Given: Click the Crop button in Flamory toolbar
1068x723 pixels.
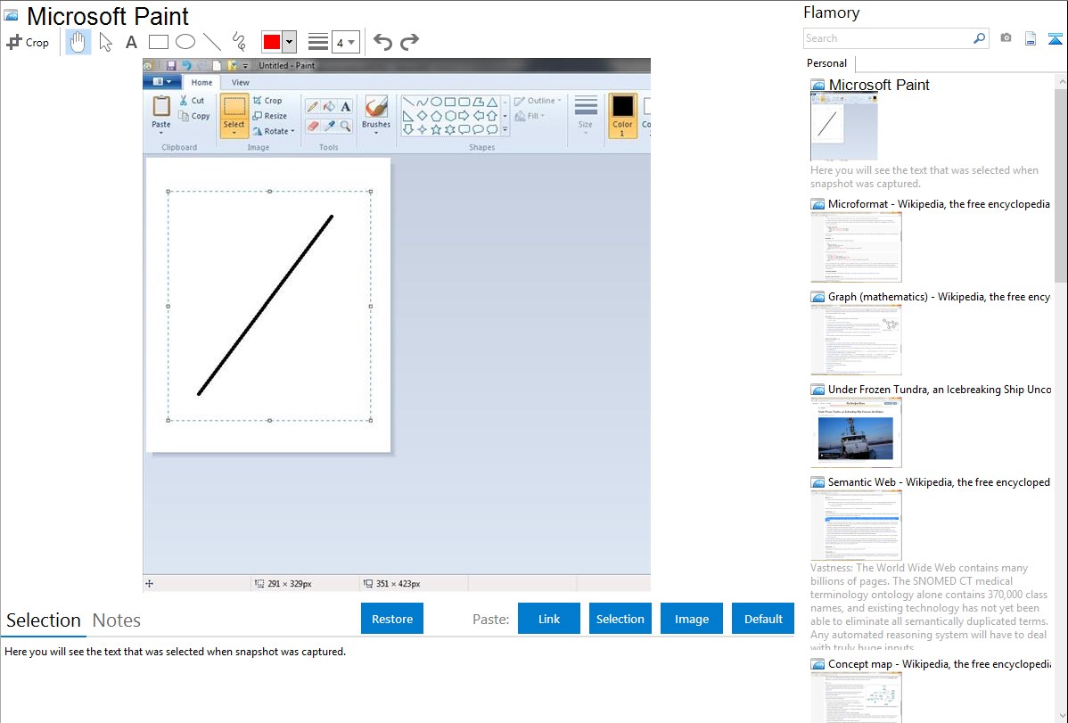Looking at the screenshot, I should click(28, 42).
